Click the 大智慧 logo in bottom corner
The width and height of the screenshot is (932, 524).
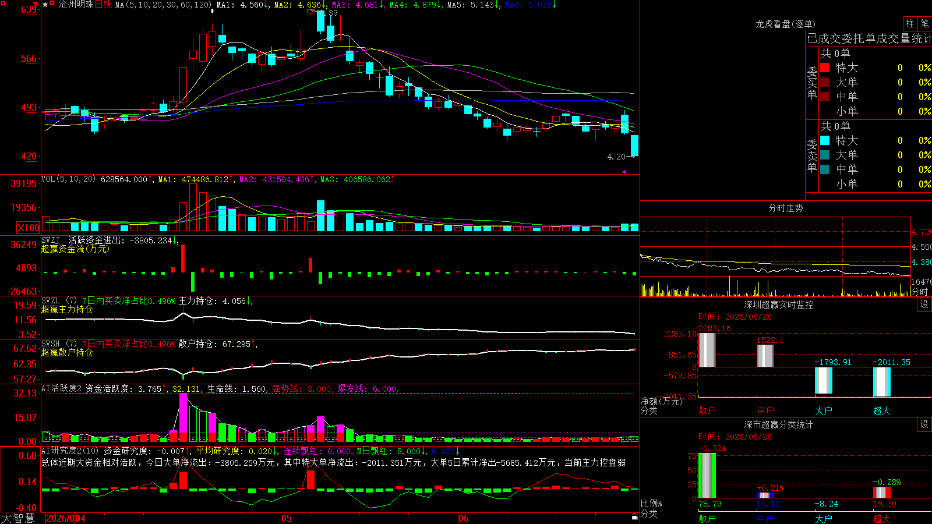click(x=18, y=518)
